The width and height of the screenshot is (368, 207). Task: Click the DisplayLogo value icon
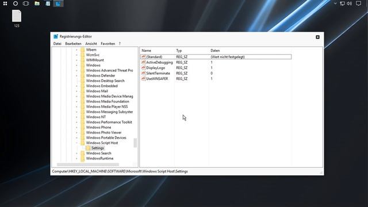143,68
